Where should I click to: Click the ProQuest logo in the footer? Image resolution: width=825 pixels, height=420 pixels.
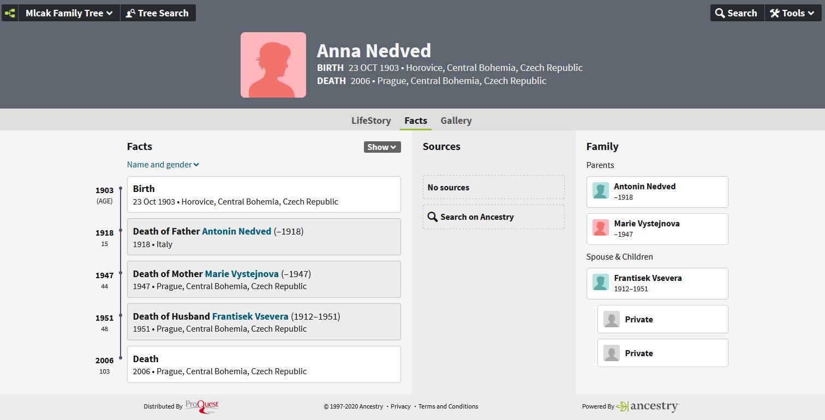202,406
